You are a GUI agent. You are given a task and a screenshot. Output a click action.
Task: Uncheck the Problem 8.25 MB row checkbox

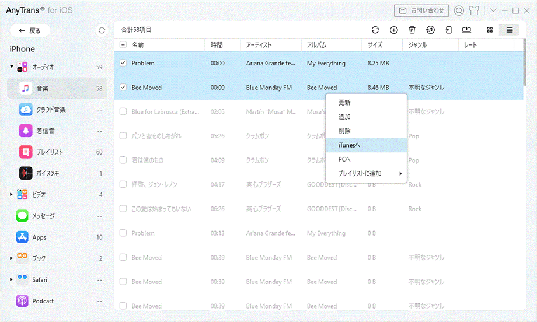(123, 63)
